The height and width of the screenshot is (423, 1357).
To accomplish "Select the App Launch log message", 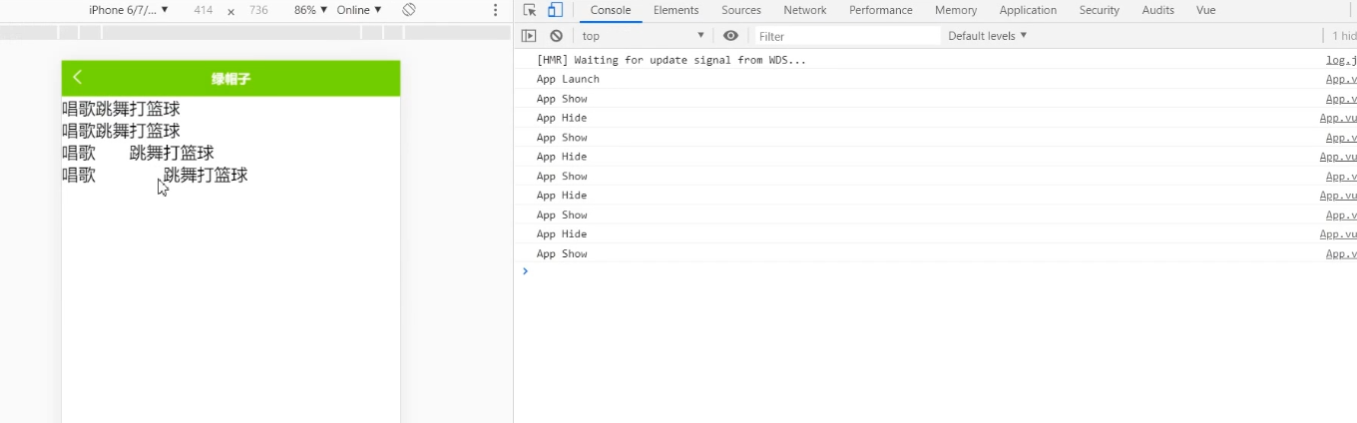I will click(568, 79).
